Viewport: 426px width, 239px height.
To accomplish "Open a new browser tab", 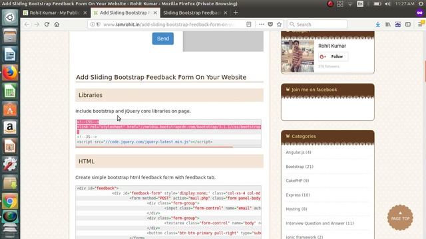I will (236, 13).
